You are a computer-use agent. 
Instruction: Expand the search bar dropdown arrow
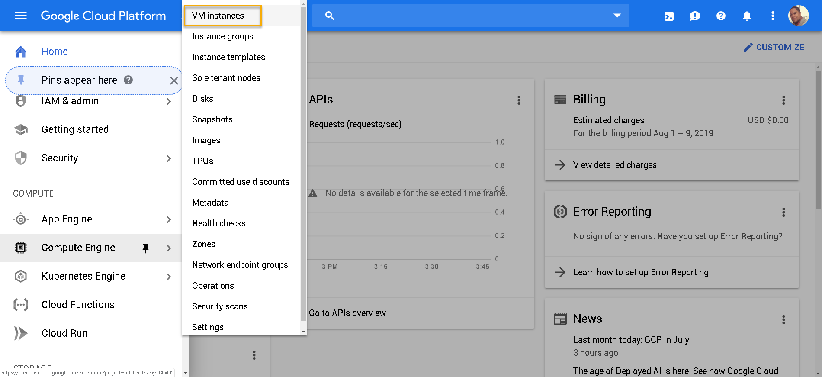617,16
